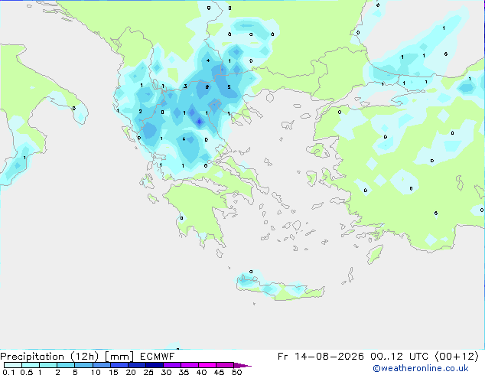Click the '(00+12)' forecast offset text
Image resolution: width=485 pixels, height=375 pixels.
[x=457, y=357]
